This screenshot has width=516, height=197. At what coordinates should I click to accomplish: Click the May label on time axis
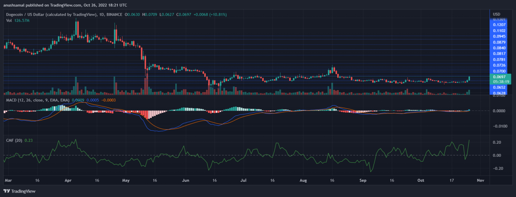126,180
